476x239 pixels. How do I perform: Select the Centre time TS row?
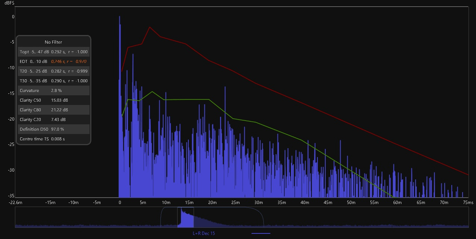[53, 139]
